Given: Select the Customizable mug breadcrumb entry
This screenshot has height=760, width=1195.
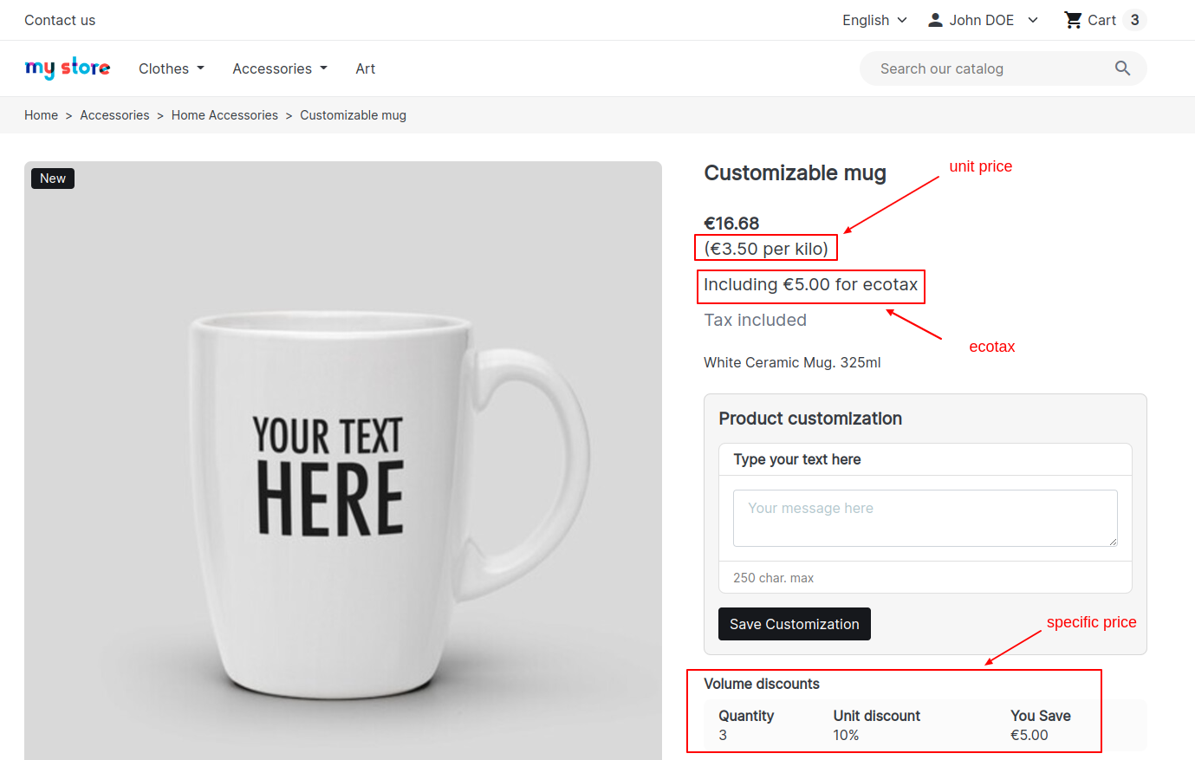Looking at the screenshot, I should click(353, 114).
